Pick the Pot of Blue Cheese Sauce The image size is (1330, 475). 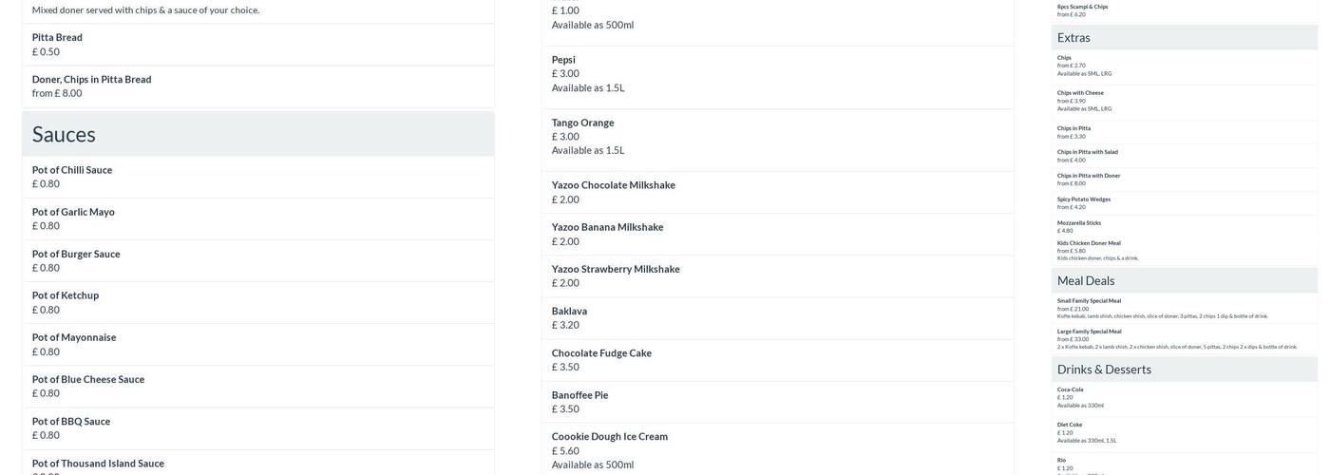coord(88,379)
